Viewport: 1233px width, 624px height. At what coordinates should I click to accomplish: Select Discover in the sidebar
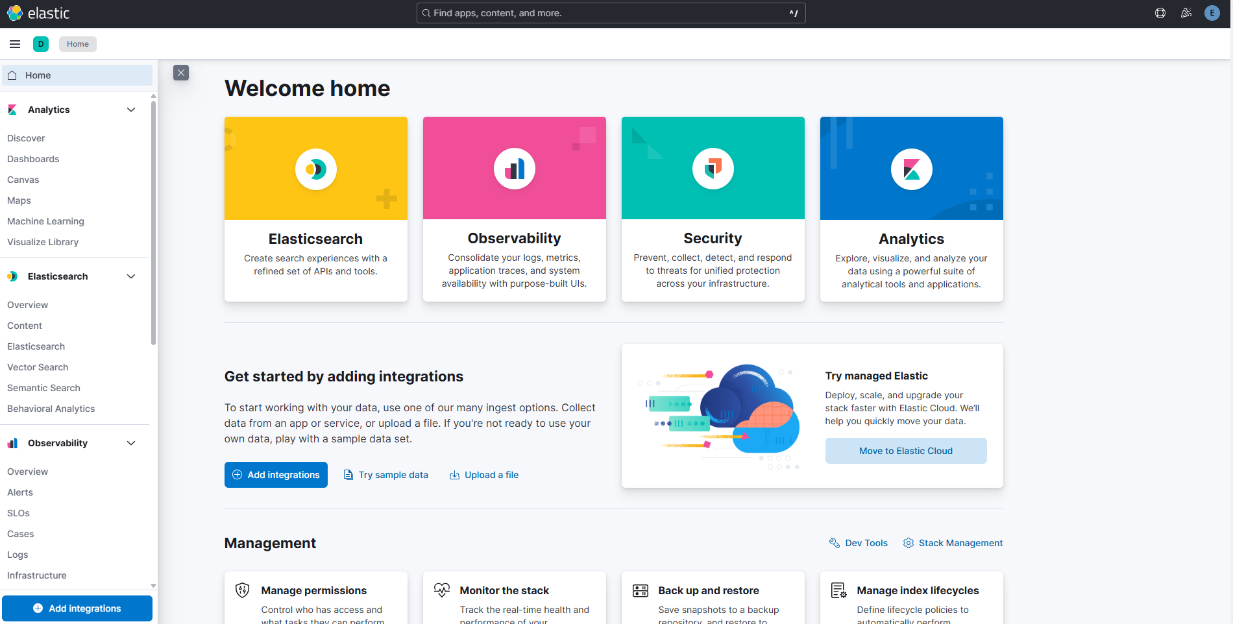[x=26, y=138]
